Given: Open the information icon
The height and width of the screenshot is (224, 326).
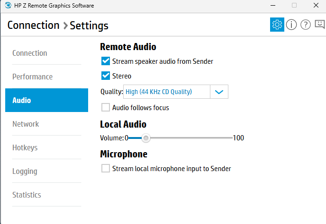Looking at the screenshot, I should [291, 25].
